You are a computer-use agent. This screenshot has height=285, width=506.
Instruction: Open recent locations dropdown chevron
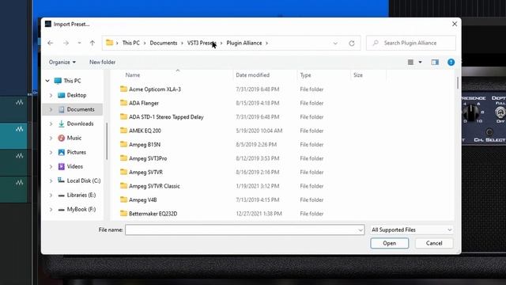coord(79,43)
